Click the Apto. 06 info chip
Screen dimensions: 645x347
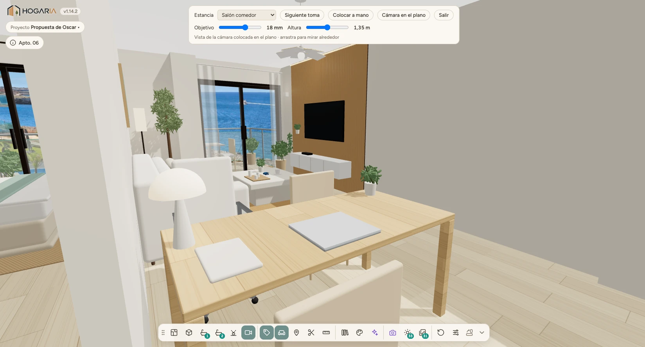pos(25,43)
